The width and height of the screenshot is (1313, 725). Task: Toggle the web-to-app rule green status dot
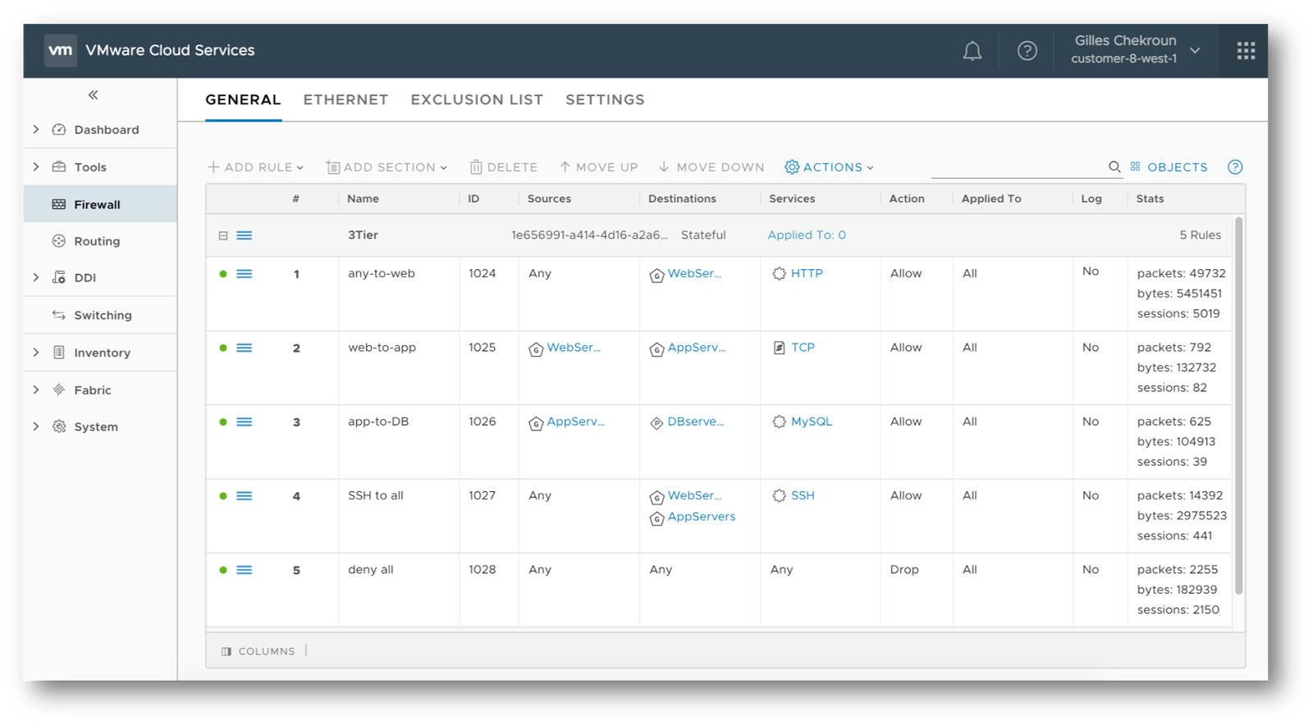(x=223, y=348)
